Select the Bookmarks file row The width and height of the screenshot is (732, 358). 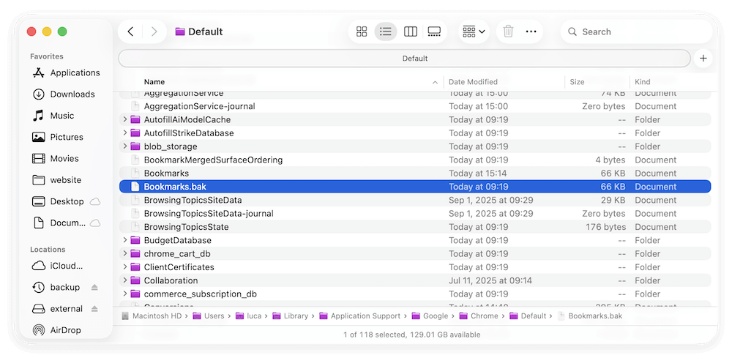(x=415, y=174)
